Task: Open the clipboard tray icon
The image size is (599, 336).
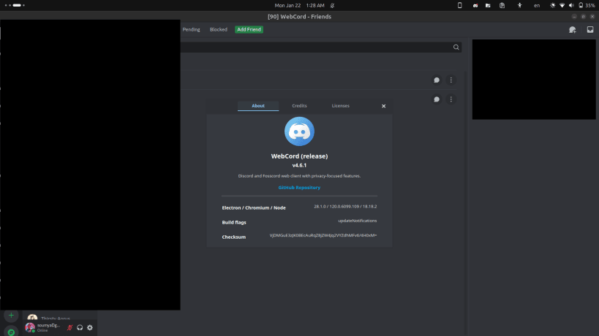Action: click(502, 5)
